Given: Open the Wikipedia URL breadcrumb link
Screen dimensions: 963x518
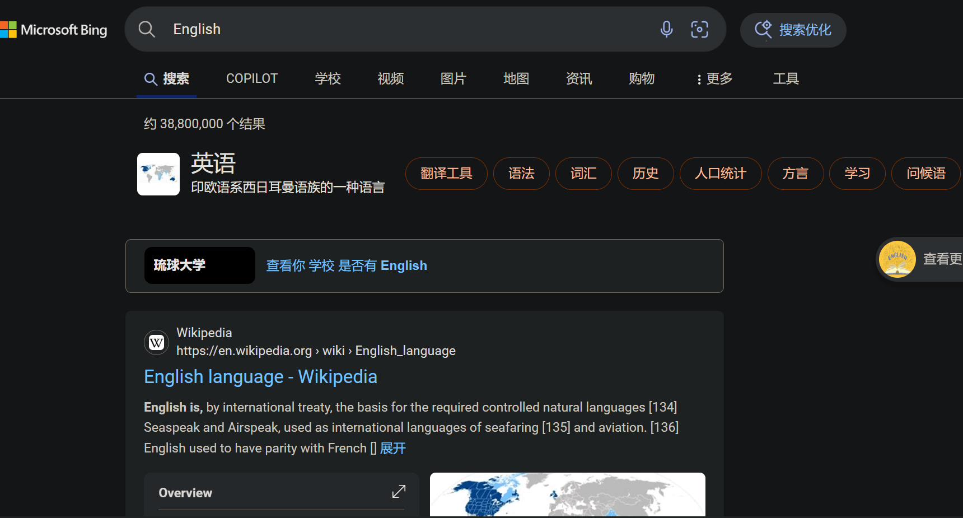Looking at the screenshot, I should point(316,351).
